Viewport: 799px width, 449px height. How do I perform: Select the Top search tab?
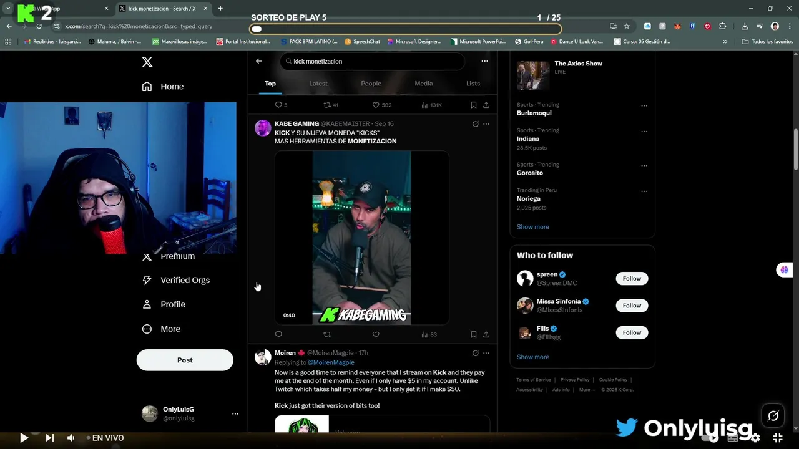(x=270, y=84)
